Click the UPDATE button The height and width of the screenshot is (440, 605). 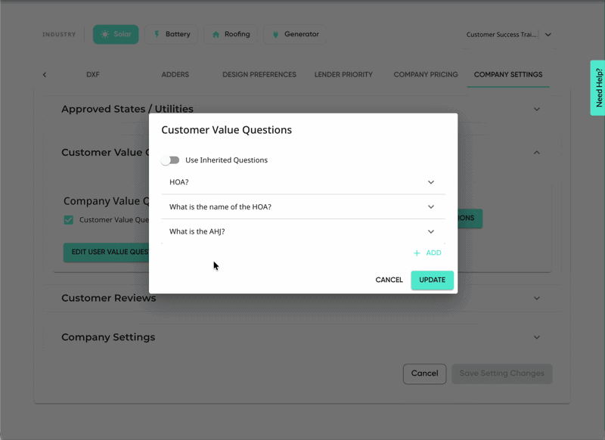pyautogui.click(x=432, y=280)
